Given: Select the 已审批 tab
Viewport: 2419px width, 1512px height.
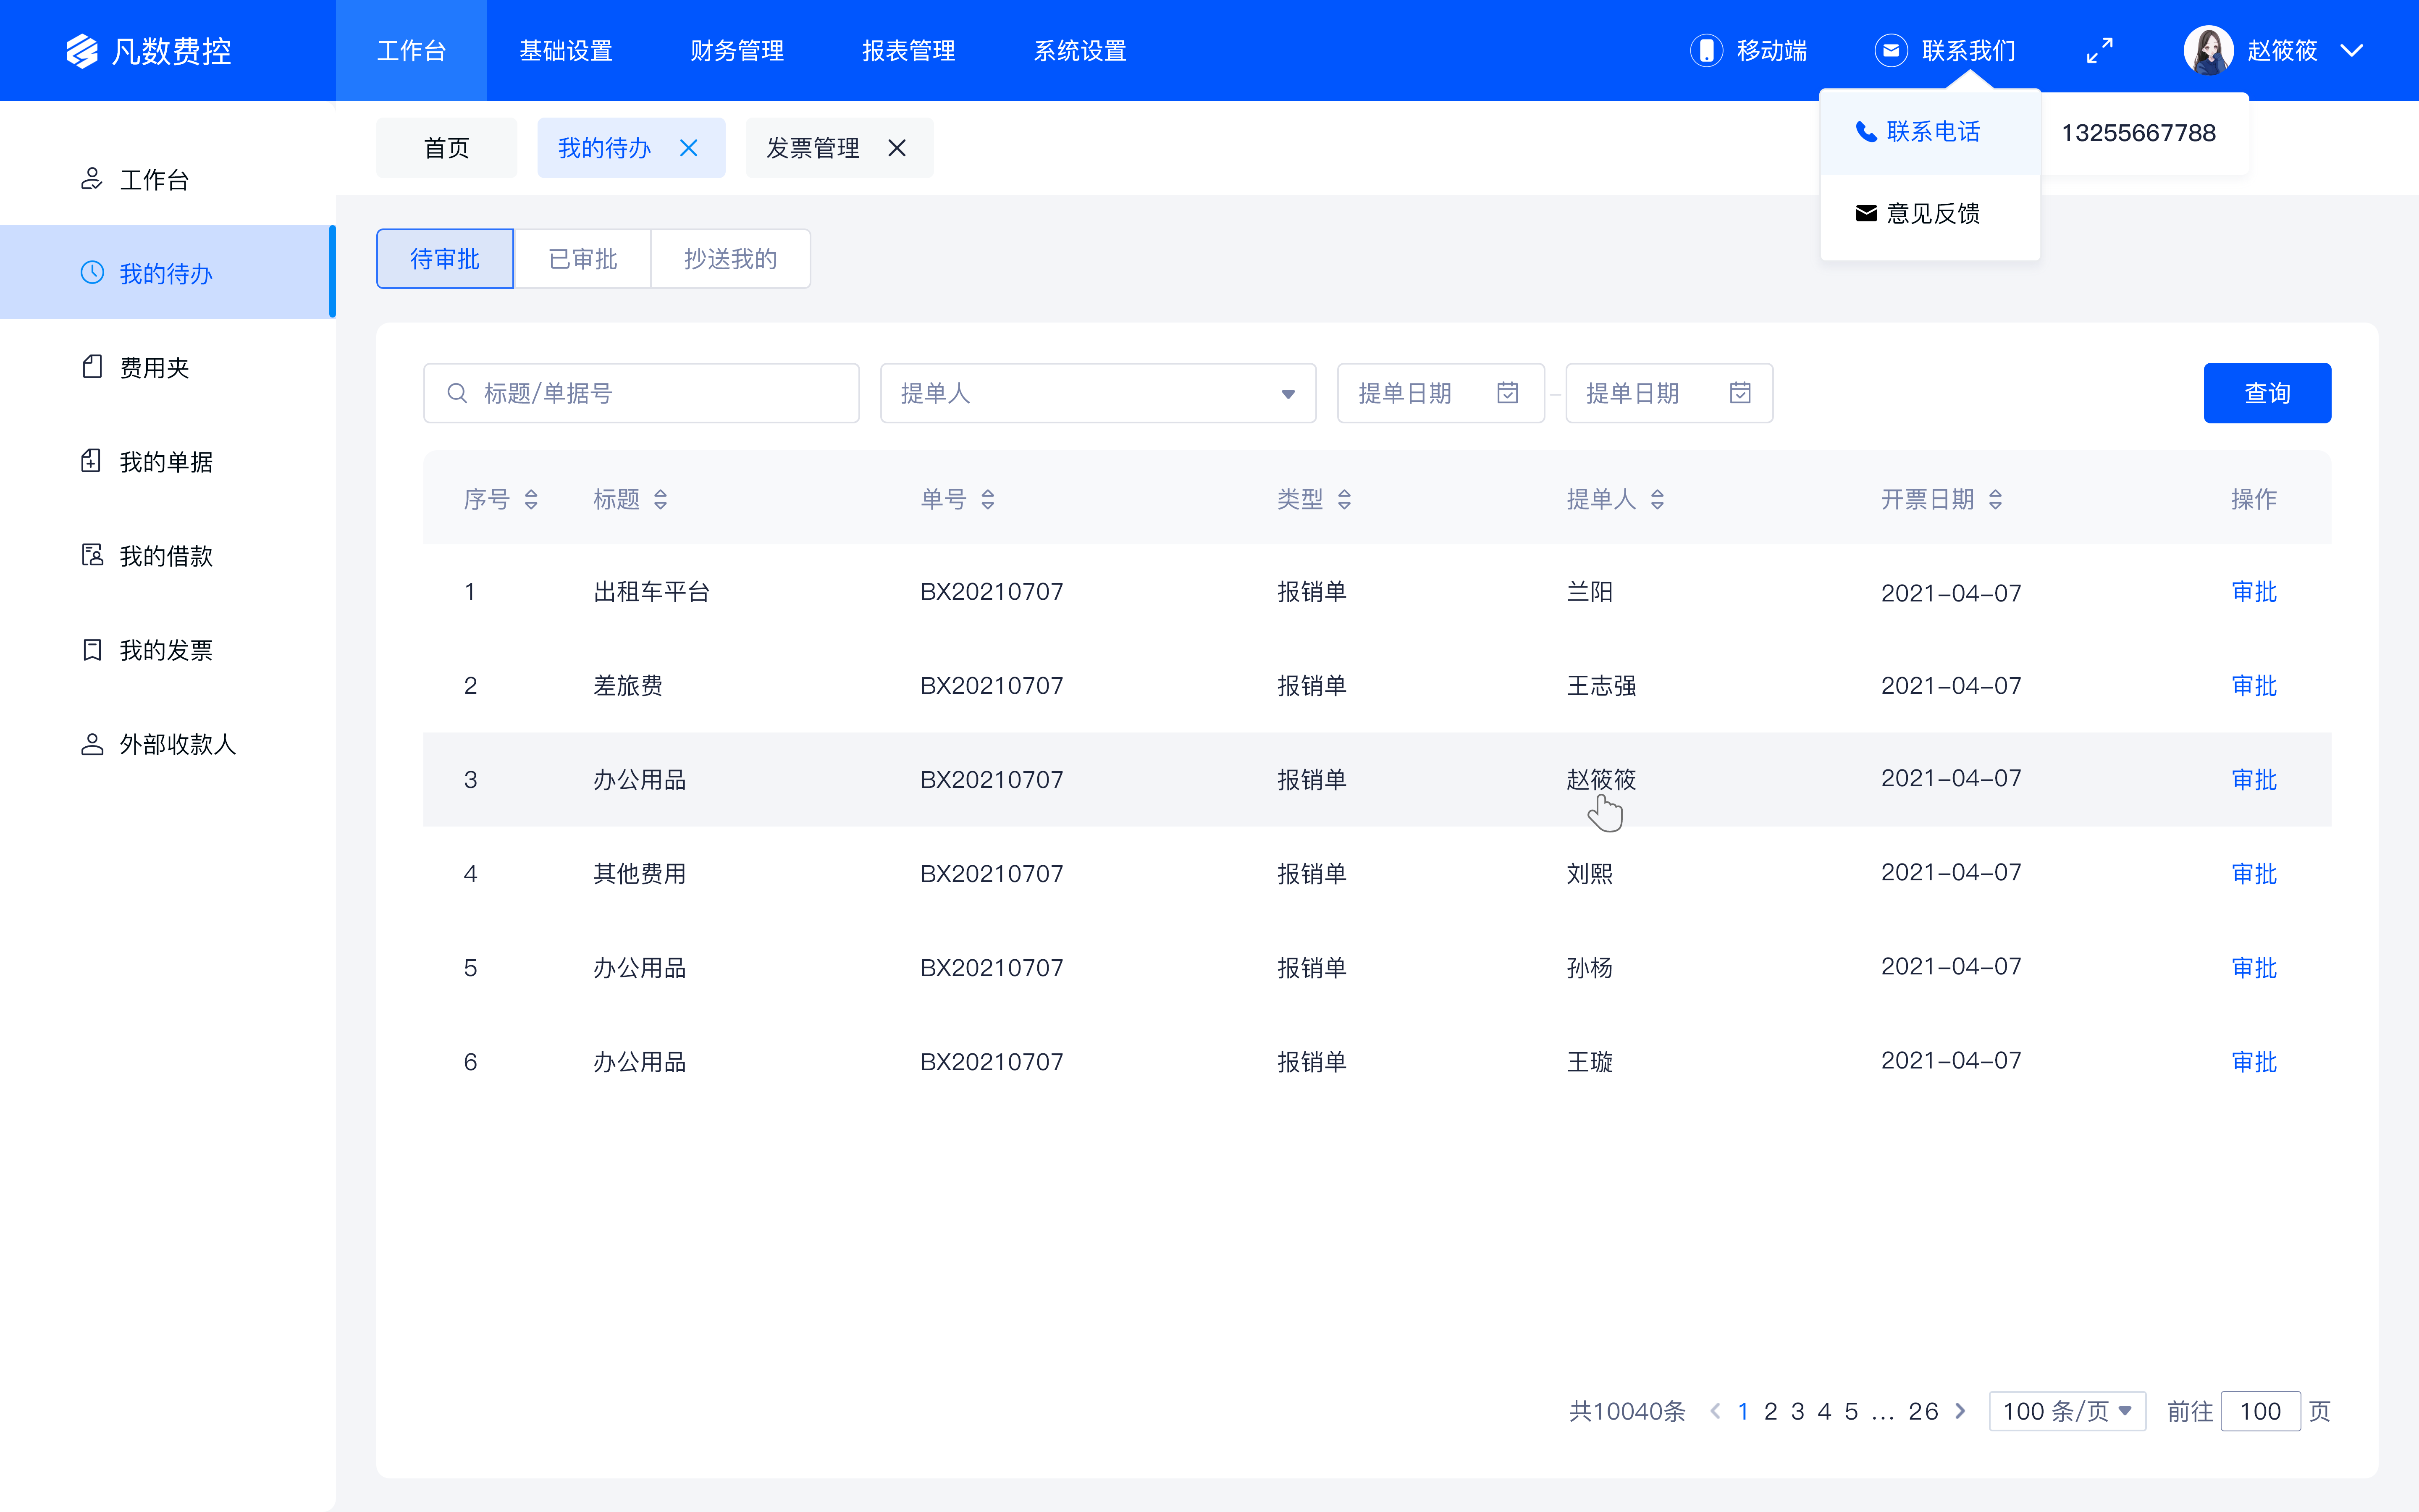Looking at the screenshot, I should (583, 259).
